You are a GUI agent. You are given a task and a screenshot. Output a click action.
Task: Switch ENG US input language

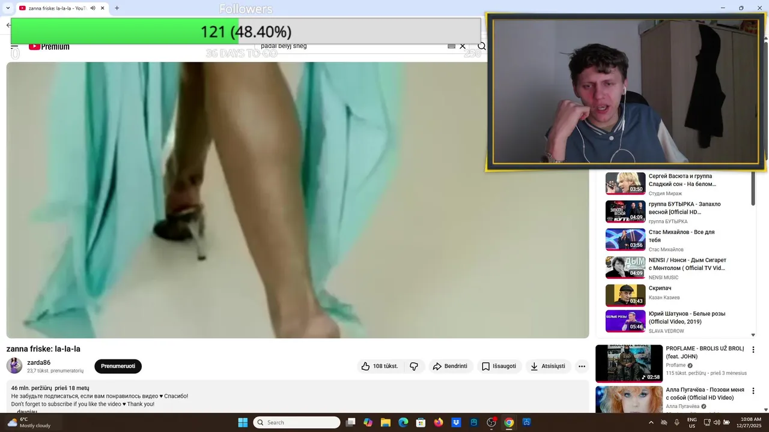tap(692, 422)
